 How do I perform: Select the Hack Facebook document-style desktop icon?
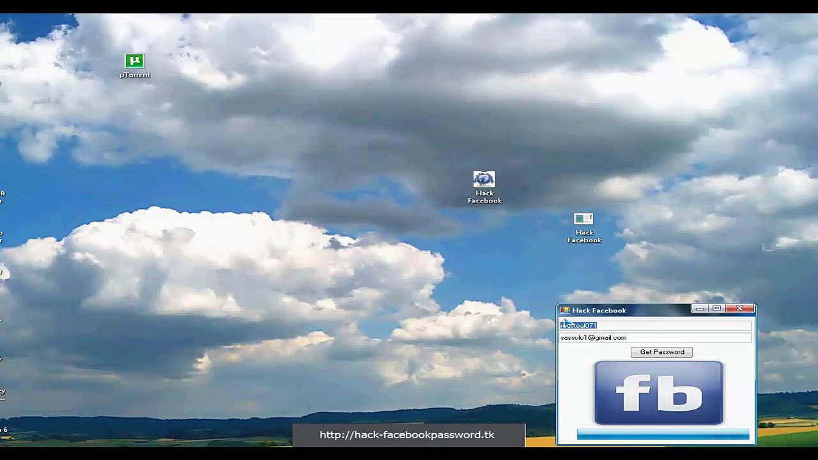(584, 228)
